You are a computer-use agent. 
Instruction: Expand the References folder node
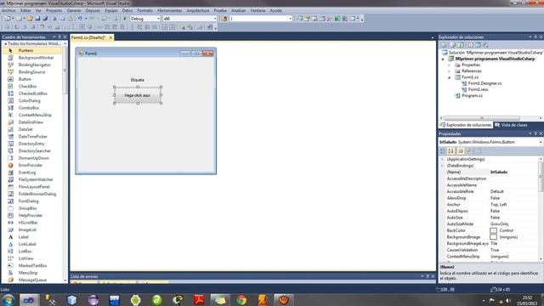click(x=450, y=71)
